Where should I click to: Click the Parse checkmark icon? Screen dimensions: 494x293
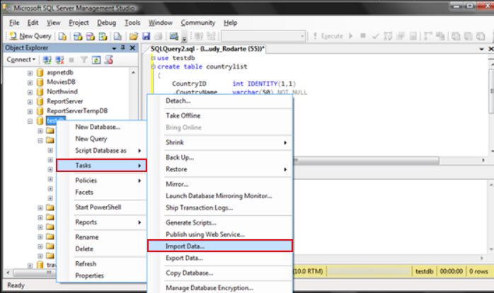tap(375, 36)
